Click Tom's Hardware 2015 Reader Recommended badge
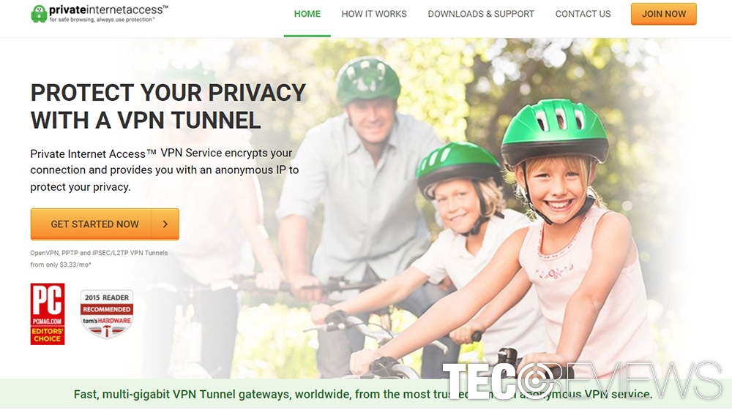 (x=107, y=314)
